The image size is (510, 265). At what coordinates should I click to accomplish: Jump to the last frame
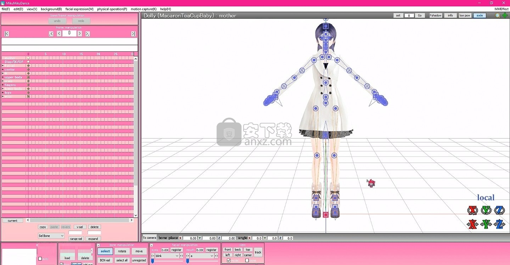pos(133,34)
